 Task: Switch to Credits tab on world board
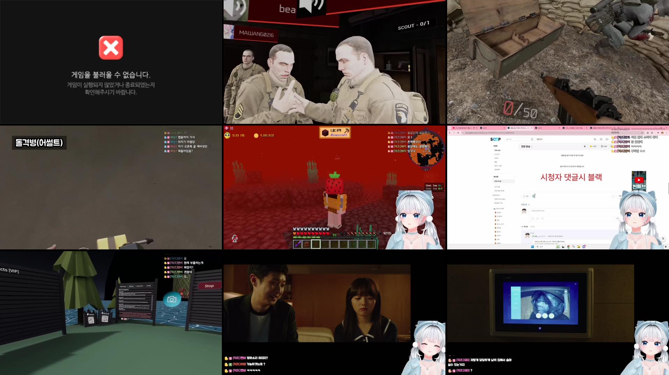[x=148, y=286]
